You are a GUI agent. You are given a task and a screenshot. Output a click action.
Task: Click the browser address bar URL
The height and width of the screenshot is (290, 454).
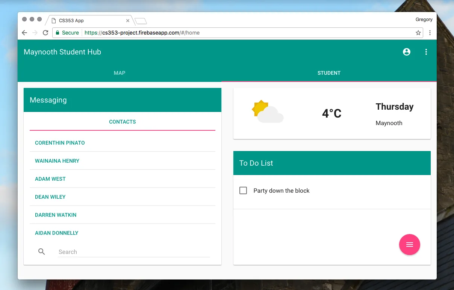pos(150,33)
